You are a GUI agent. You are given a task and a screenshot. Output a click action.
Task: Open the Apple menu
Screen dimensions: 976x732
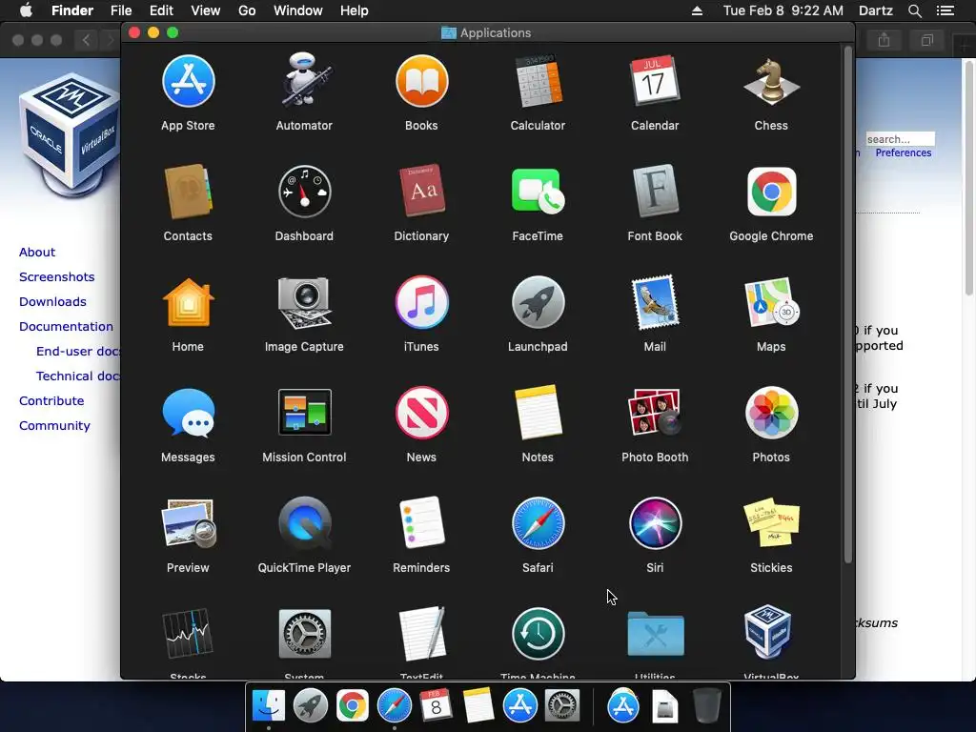click(x=26, y=10)
